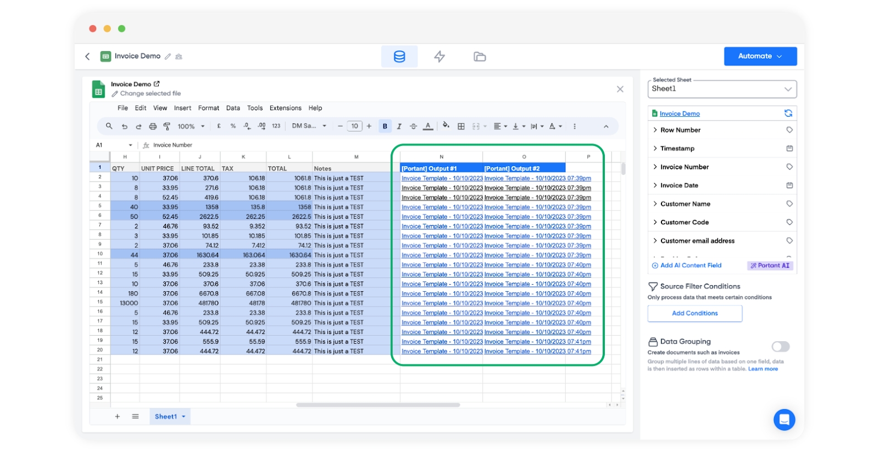The image size is (879, 453).
Task: Click the strikethrough formatting icon
Action: [x=414, y=126]
